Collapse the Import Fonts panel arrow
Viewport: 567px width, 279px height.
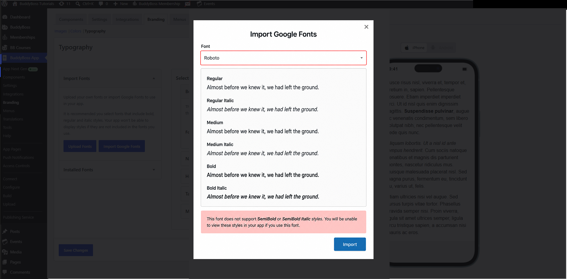pos(154,79)
